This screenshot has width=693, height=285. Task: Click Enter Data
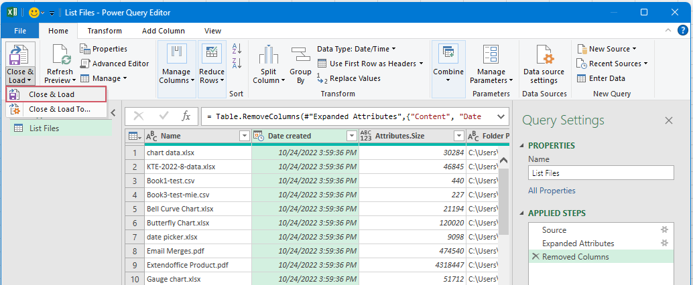601,78
